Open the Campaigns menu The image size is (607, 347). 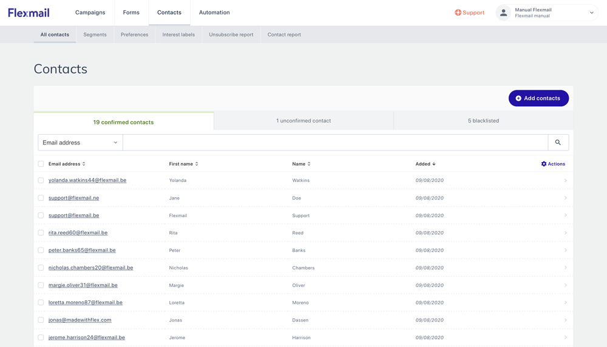(x=90, y=13)
